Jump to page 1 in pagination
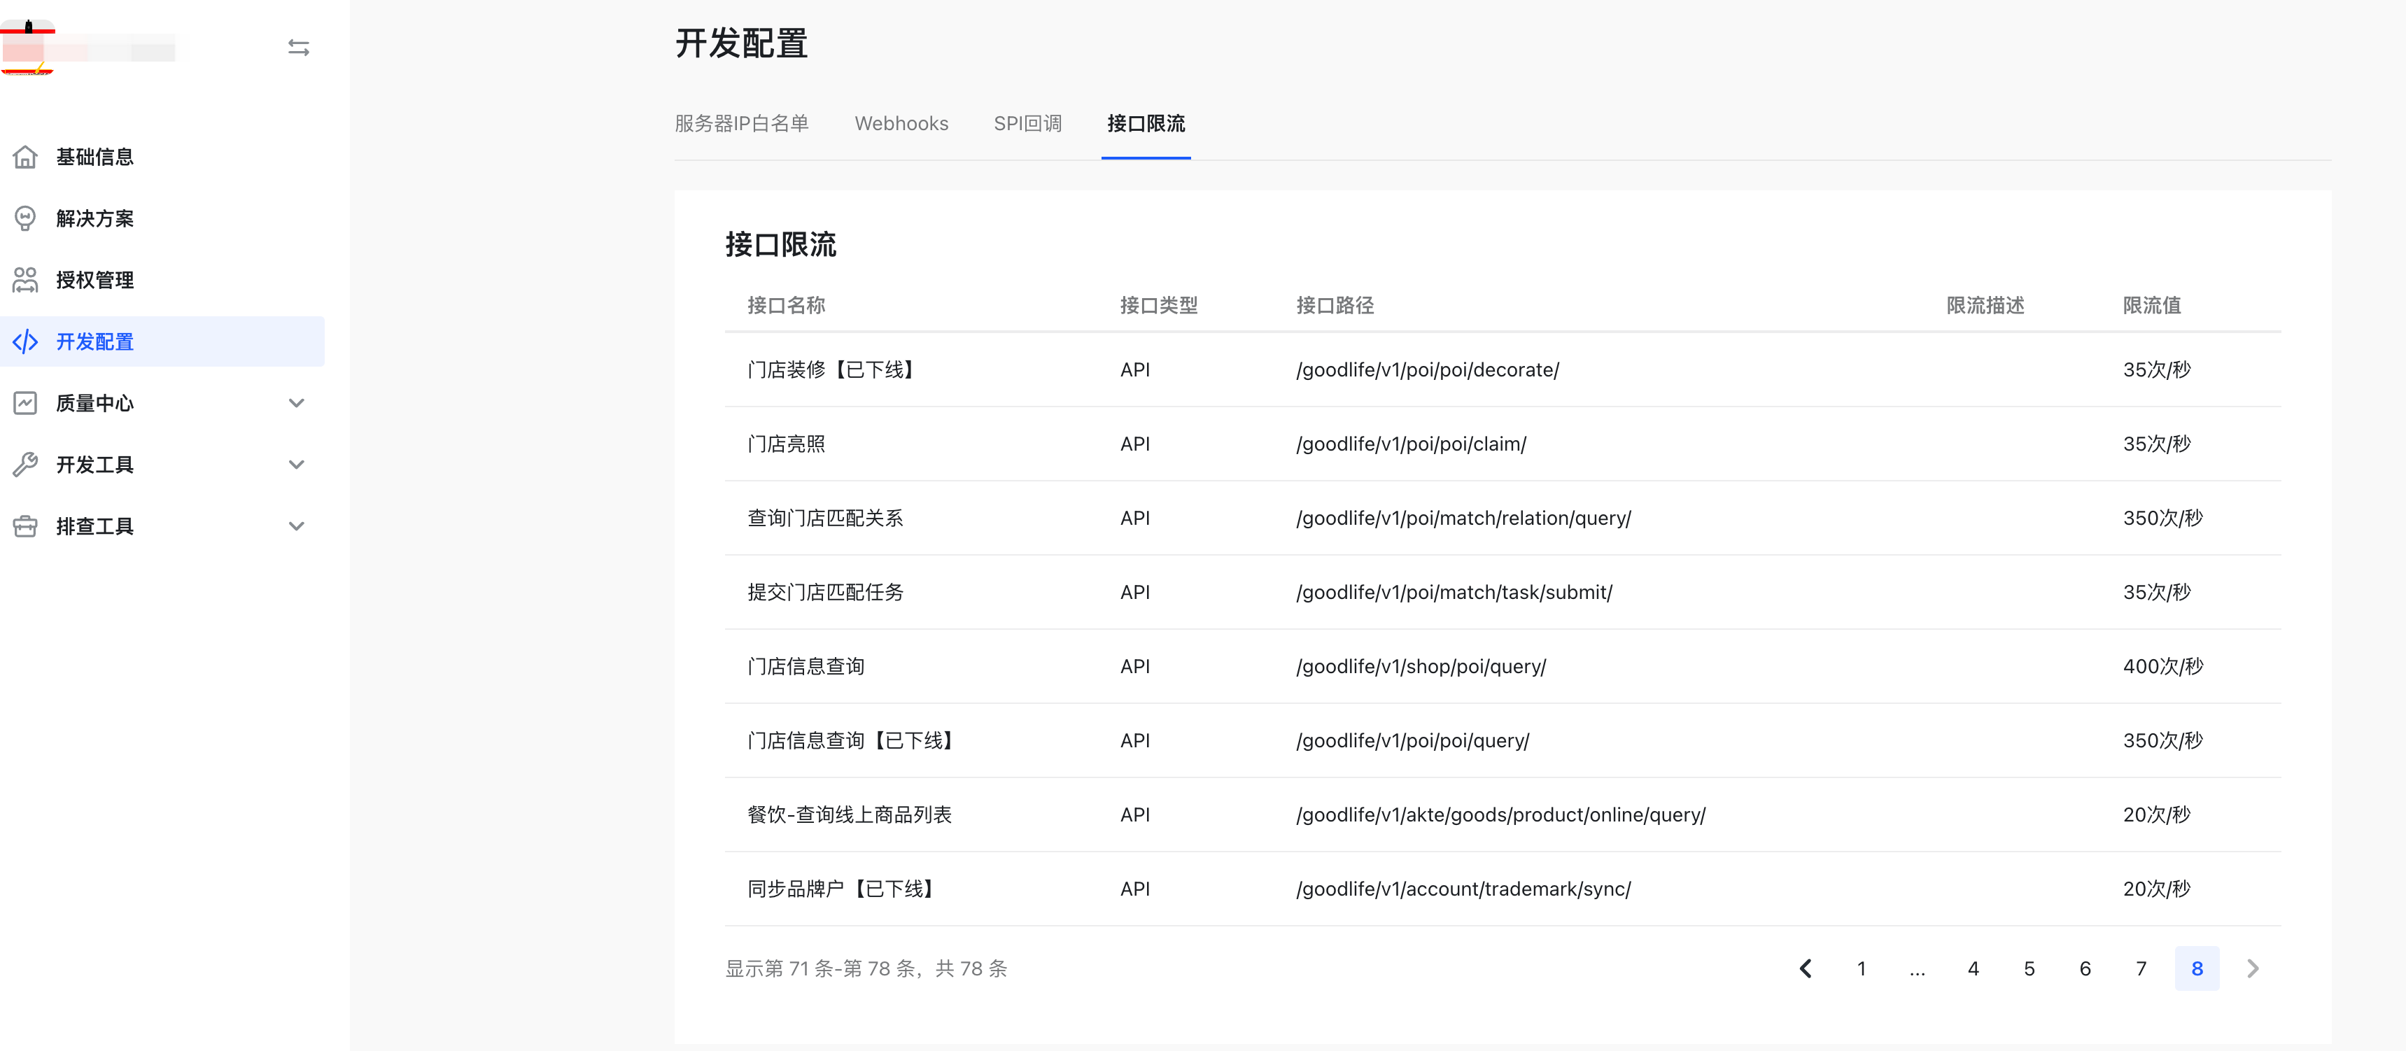 click(x=1861, y=969)
